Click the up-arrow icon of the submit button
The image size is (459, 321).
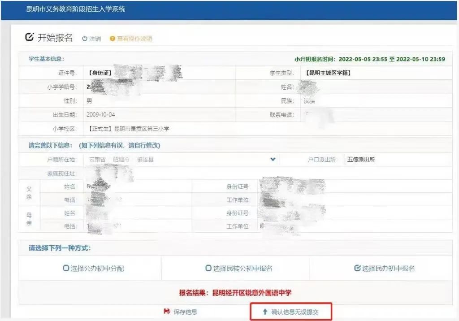[265, 312]
